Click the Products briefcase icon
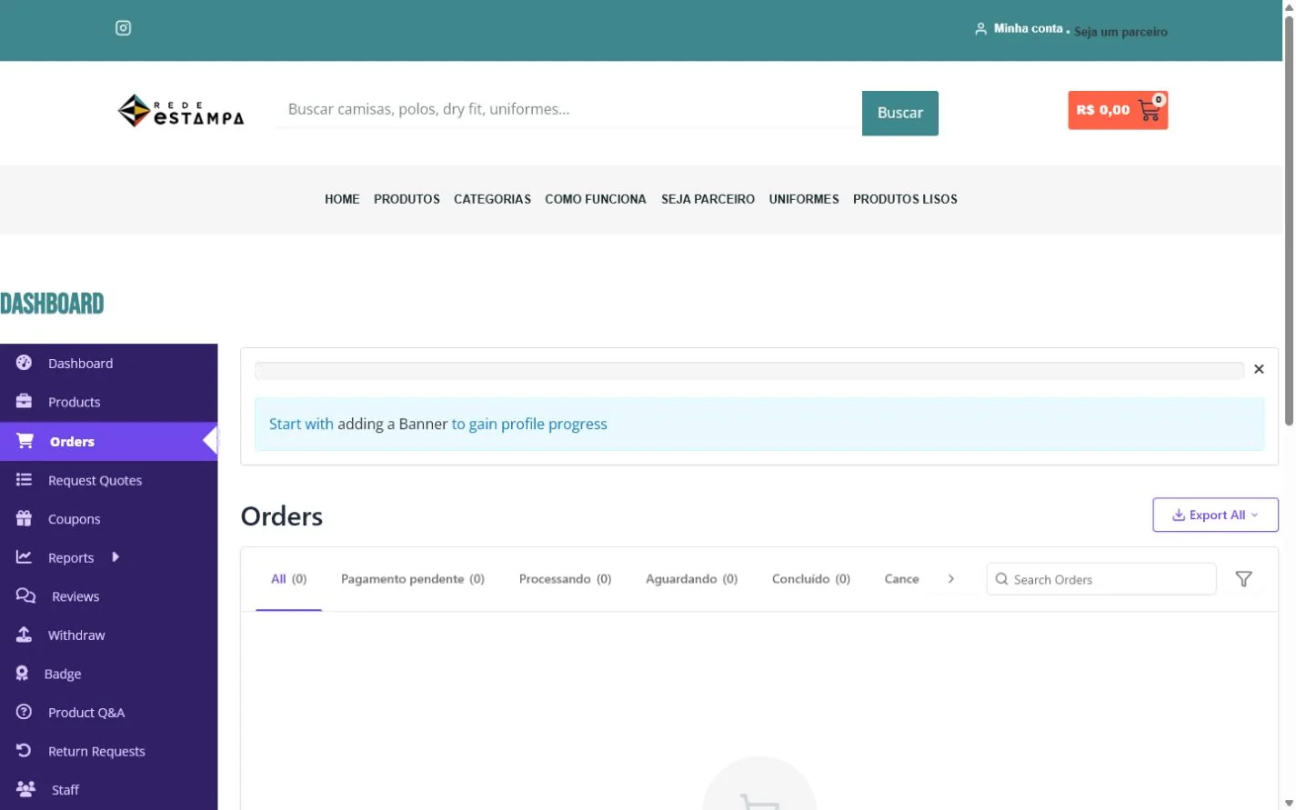The width and height of the screenshot is (1296, 810). 25,401
